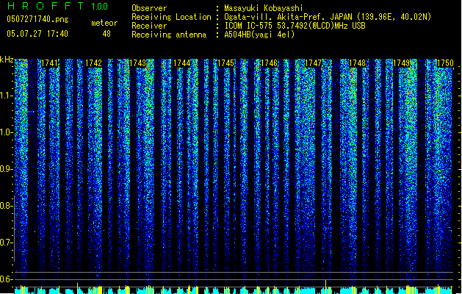Click the Receiver label

coord(149,26)
